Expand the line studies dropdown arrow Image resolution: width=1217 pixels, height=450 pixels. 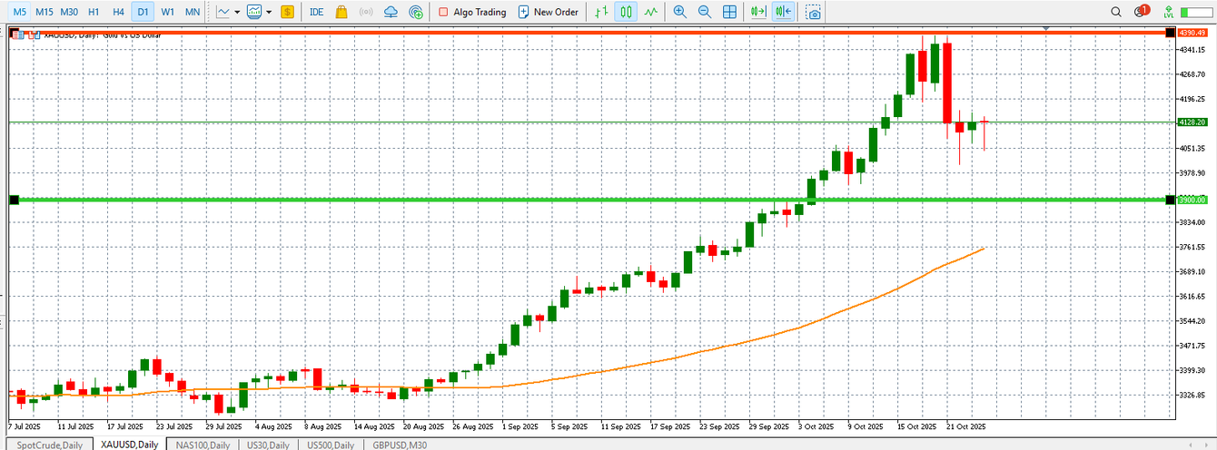[x=238, y=12]
